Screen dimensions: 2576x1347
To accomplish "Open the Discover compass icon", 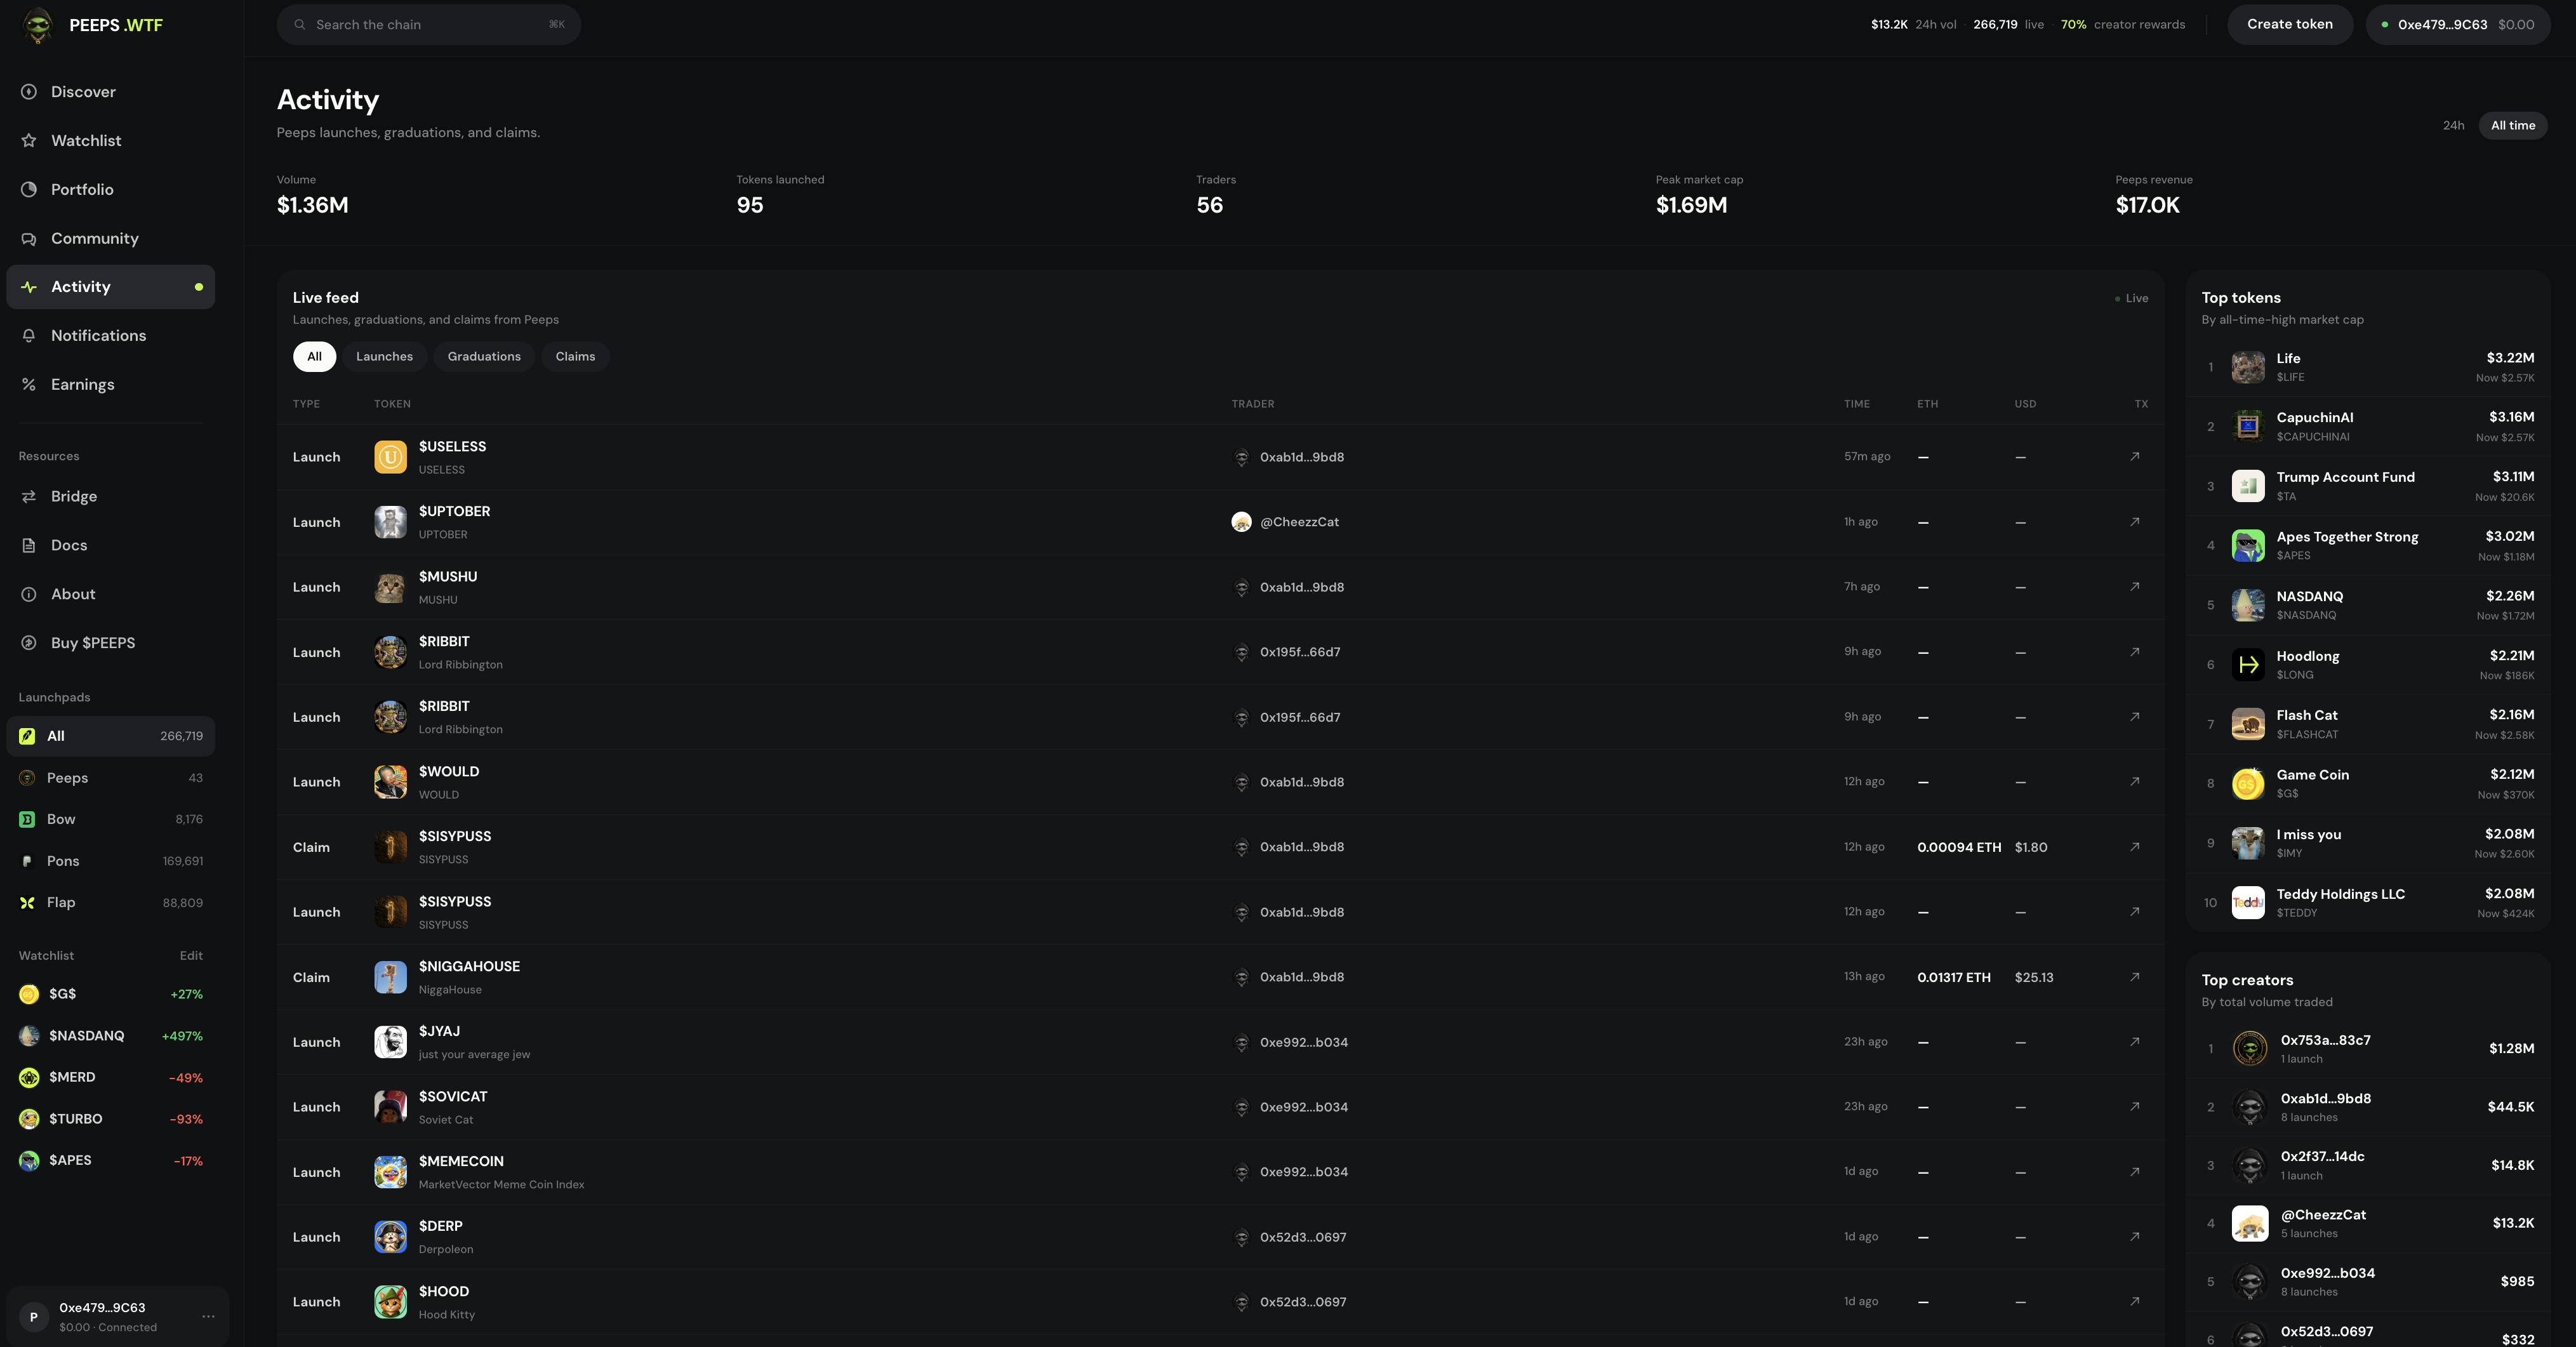I will tap(29, 92).
